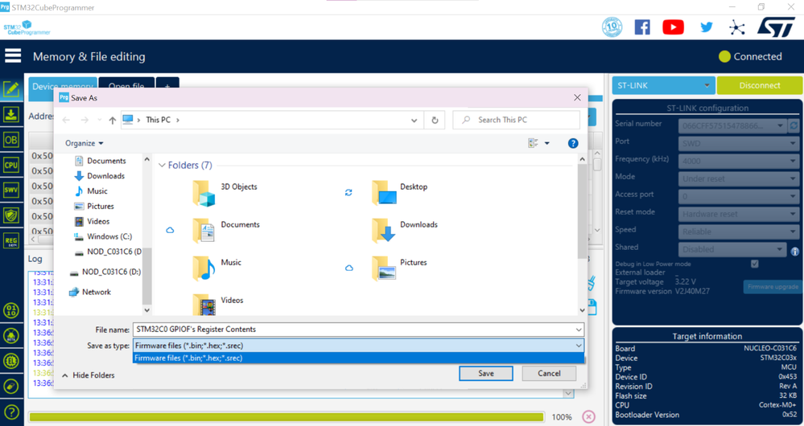804x426 pixels.
Task: Open the REG register viewer icon
Action: click(11, 240)
